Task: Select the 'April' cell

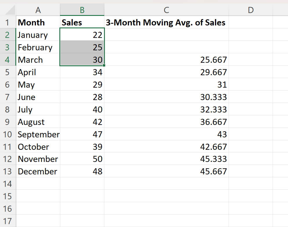Action: [x=38, y=72]
